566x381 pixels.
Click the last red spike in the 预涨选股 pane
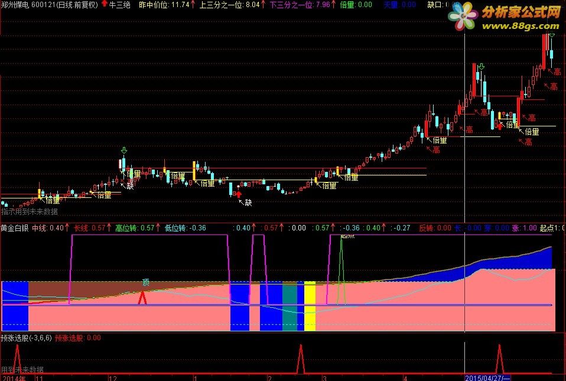click(500, 359)
